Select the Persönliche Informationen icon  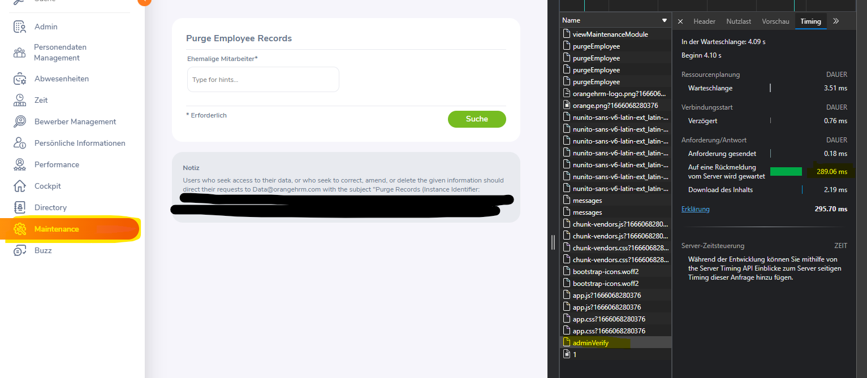pyautogui.click(x=19, y=142)
